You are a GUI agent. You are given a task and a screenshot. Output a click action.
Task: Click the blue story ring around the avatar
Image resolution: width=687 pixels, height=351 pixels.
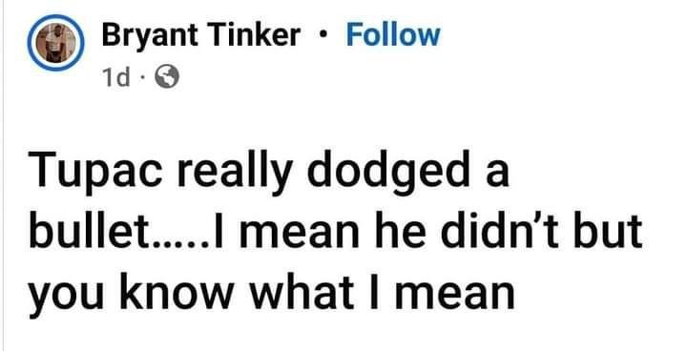coord(55,43)
